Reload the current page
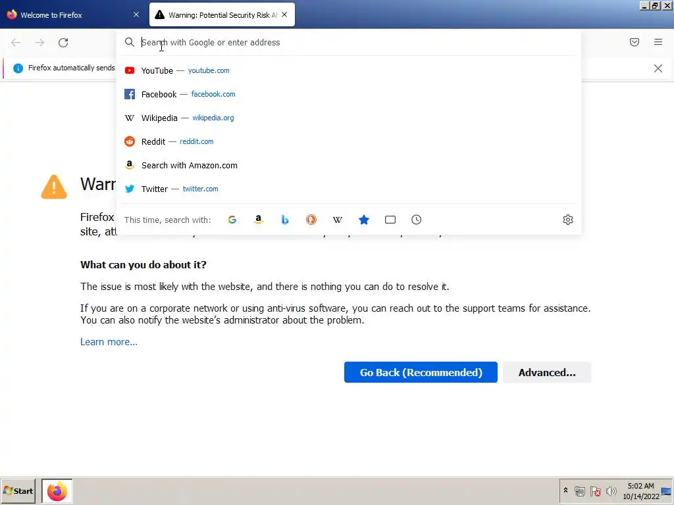This screenshot has width=674, height=505. point(63,43)
